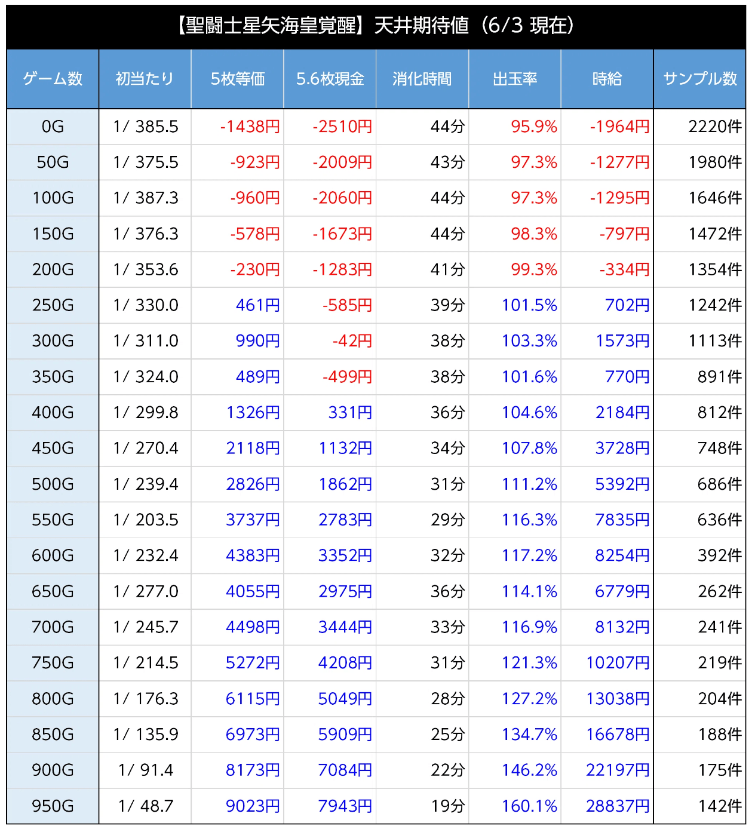
Task: Select the 150G row label
Action: (x=53, y=234)
